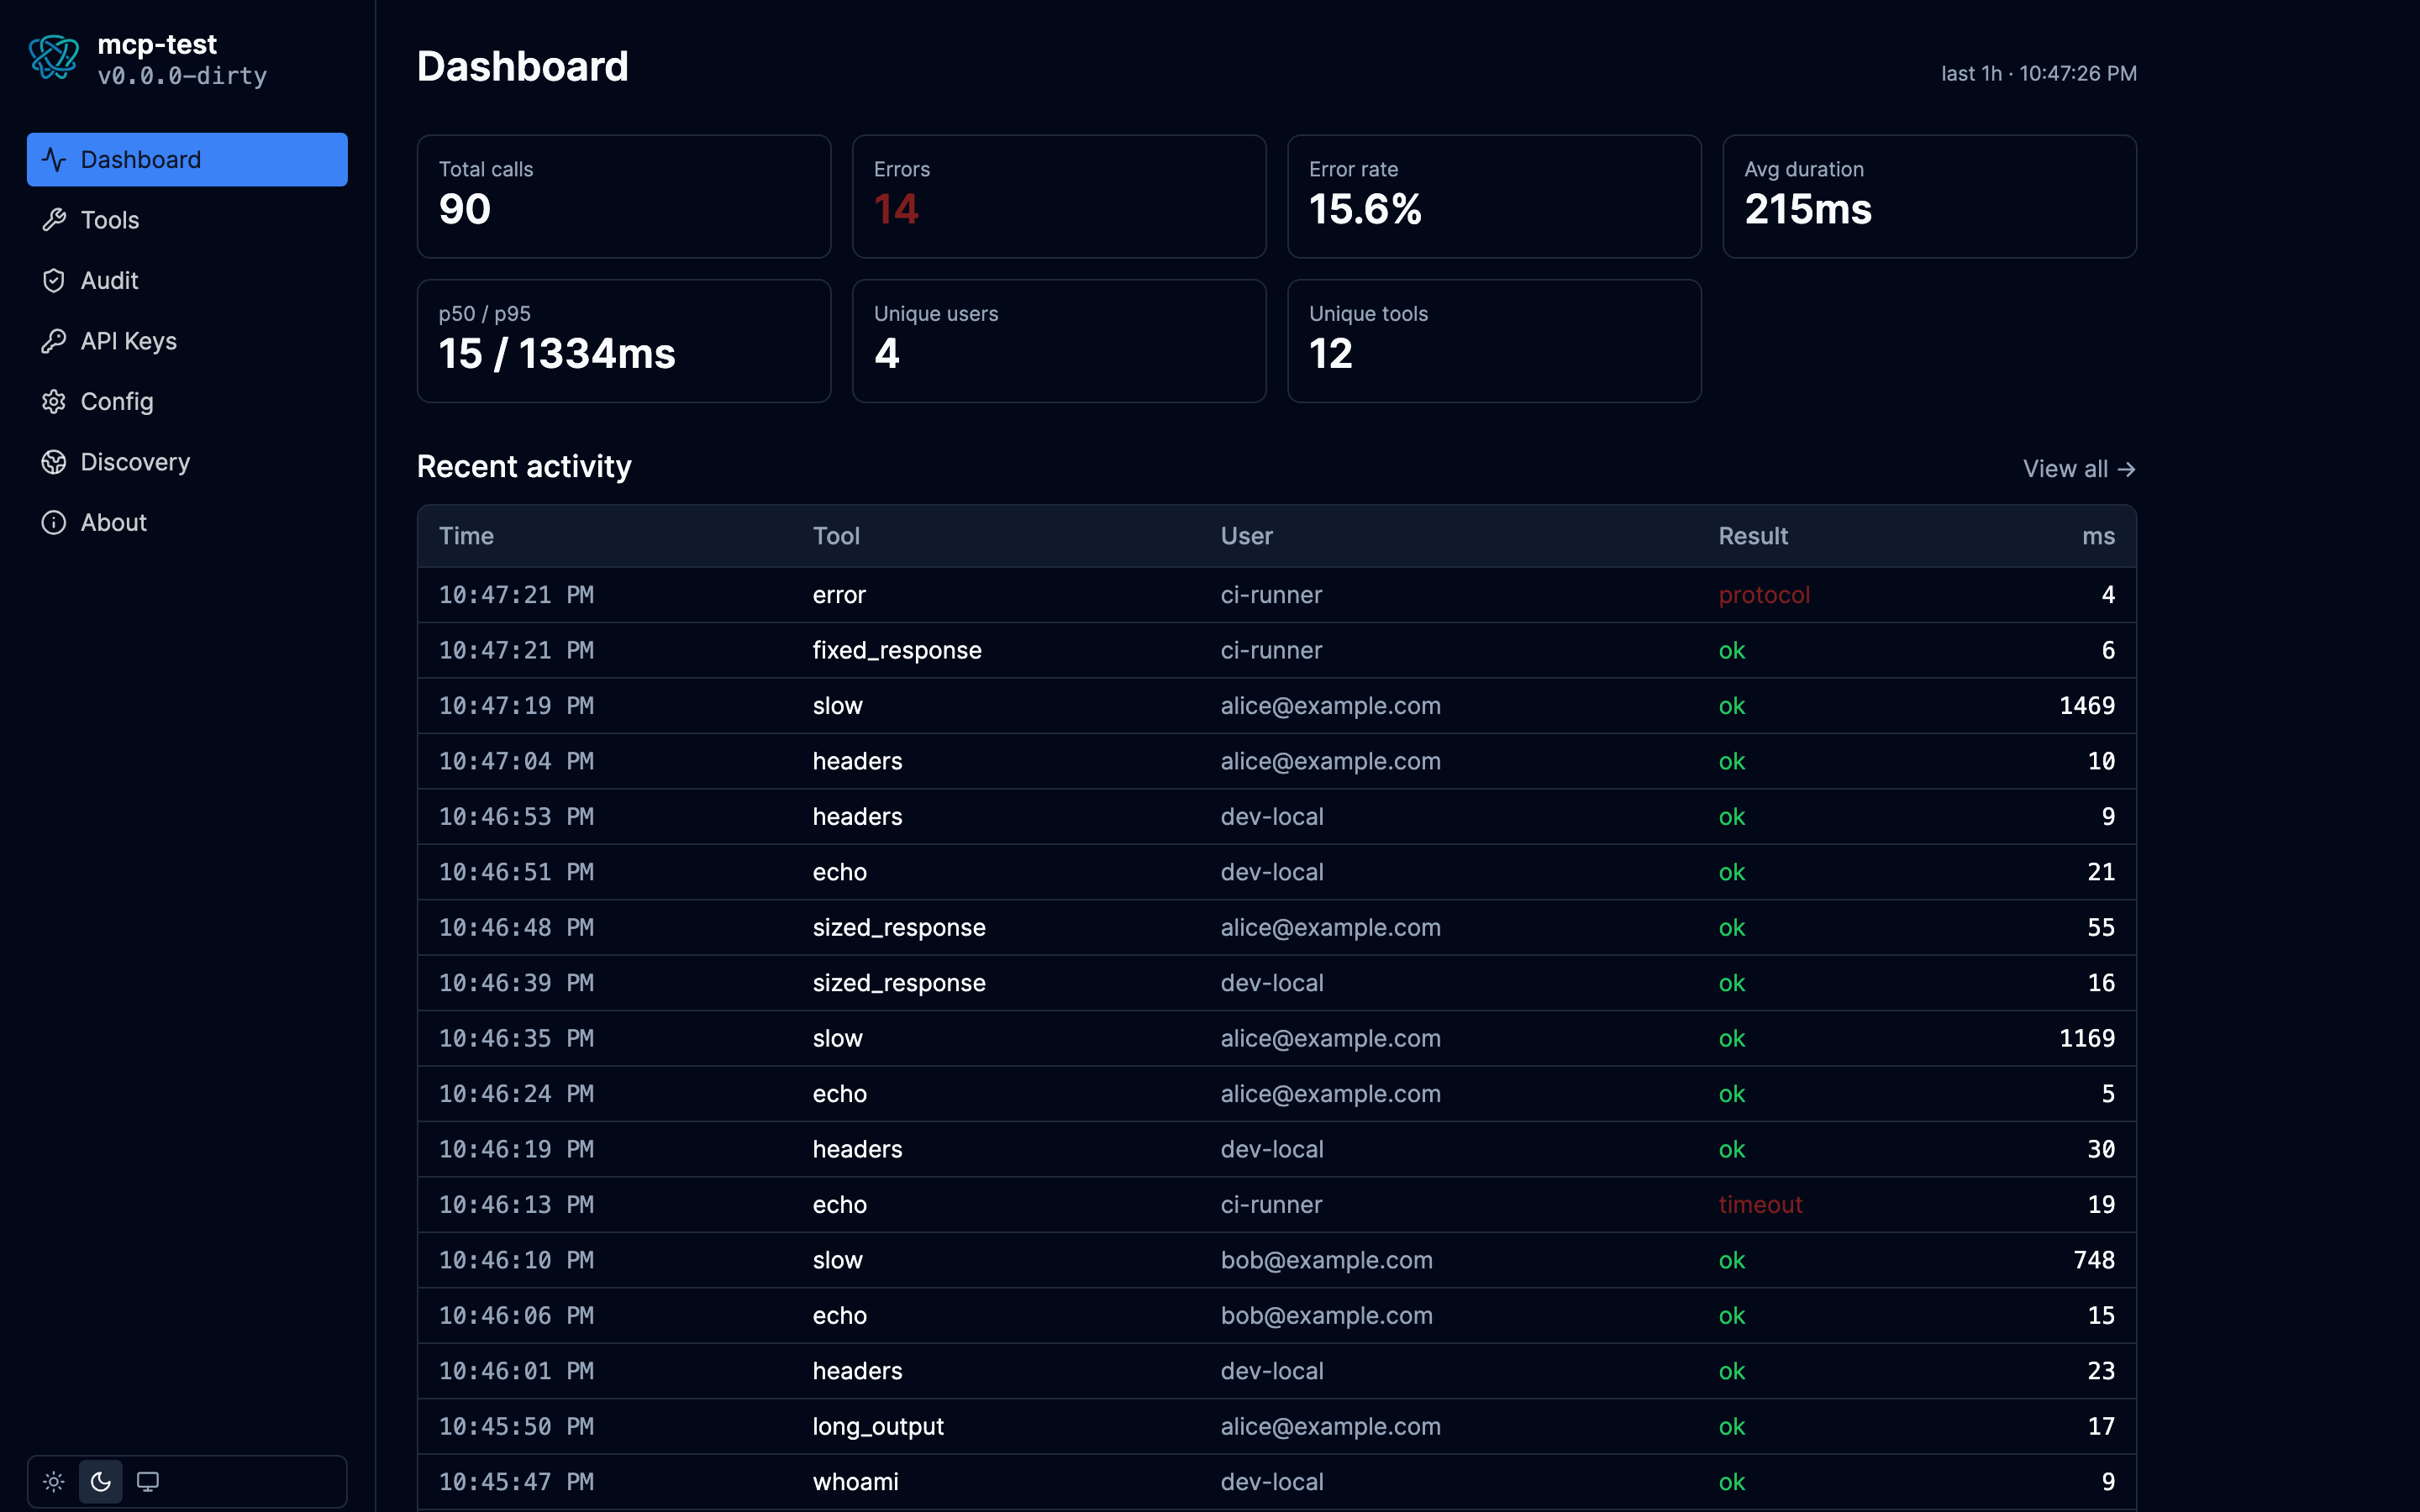Enable dark theme with the moon icon
Screen dimensions: 2420x1512
pyautogui.click(x=101, y=1481)
